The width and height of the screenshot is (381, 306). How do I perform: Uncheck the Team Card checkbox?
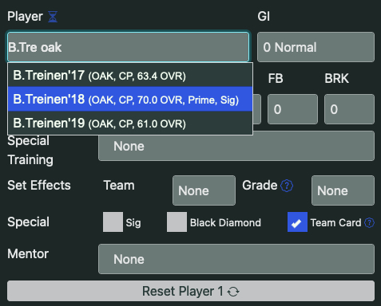(x=297, y=222)
